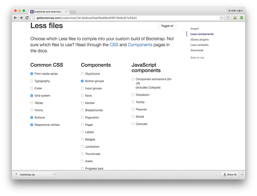Tick the Dropdown JavaScript component checkbox
The width and height of the screenshot is (257, 196).
(x=133, y=95)
